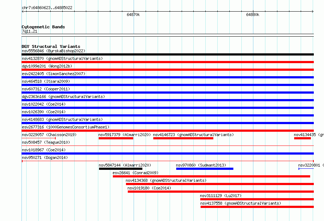
Task: Open variant nsv1018967 (Coe2014)
Action: [44, 150]
